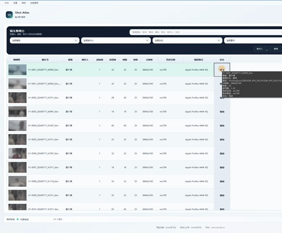Open the 文件 menu
Viewport: 282px width, 233px height.
[7, 3]
